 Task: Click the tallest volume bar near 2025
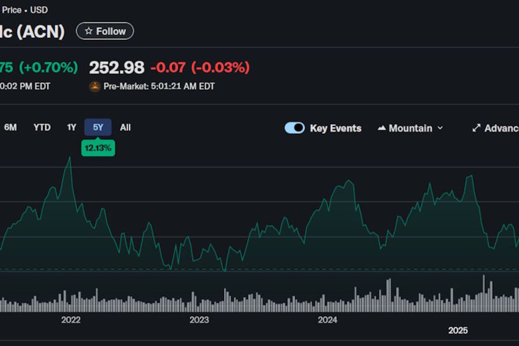pos(484,293)
